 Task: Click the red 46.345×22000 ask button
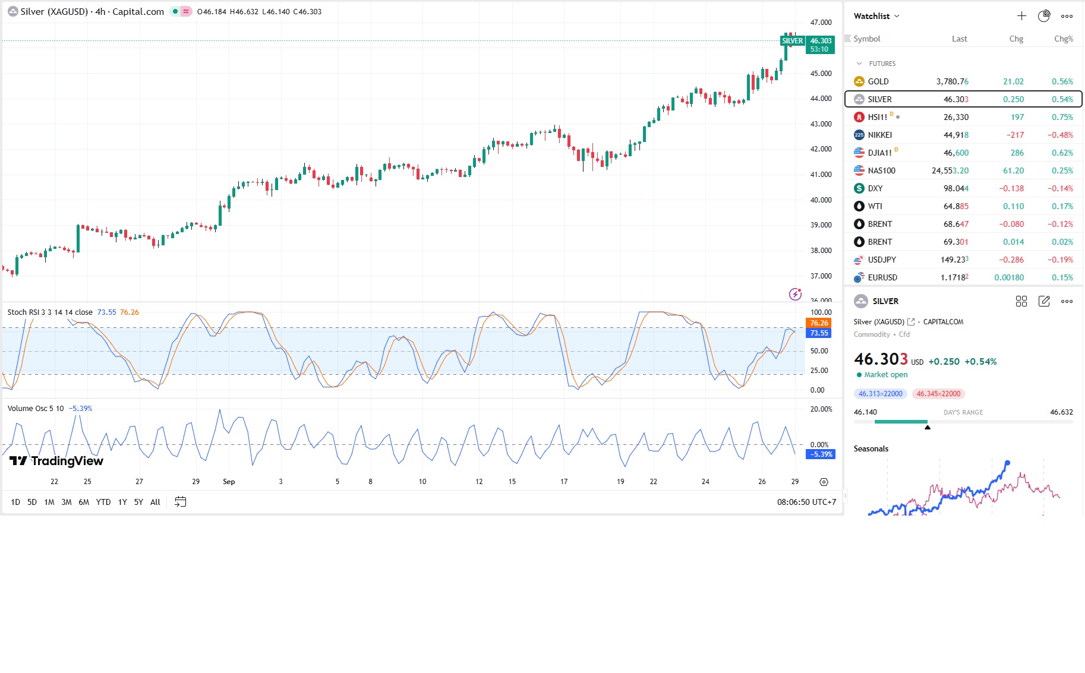point(938,394)
